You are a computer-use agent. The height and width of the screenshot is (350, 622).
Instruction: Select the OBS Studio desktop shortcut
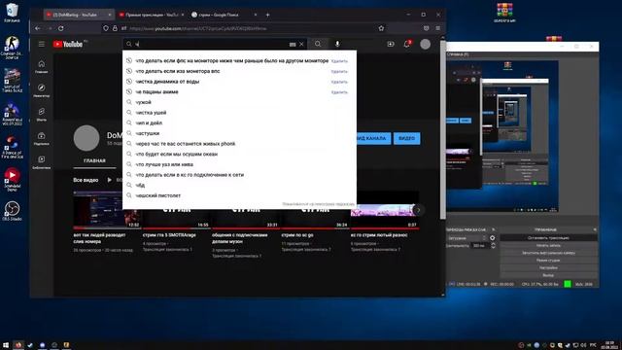point(12,211)
